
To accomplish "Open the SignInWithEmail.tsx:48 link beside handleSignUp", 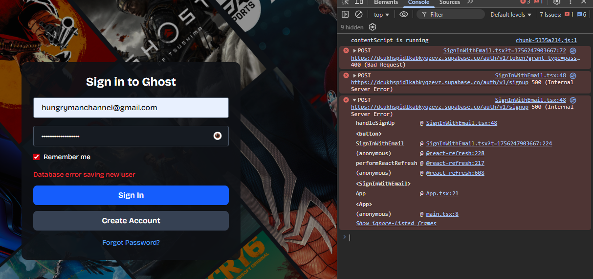I will [x=461, y=123].
